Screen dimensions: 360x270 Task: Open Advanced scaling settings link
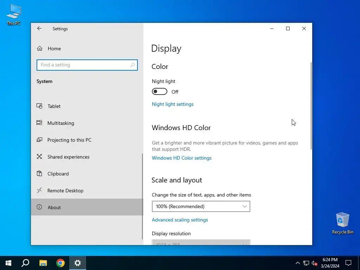[180, 220]
